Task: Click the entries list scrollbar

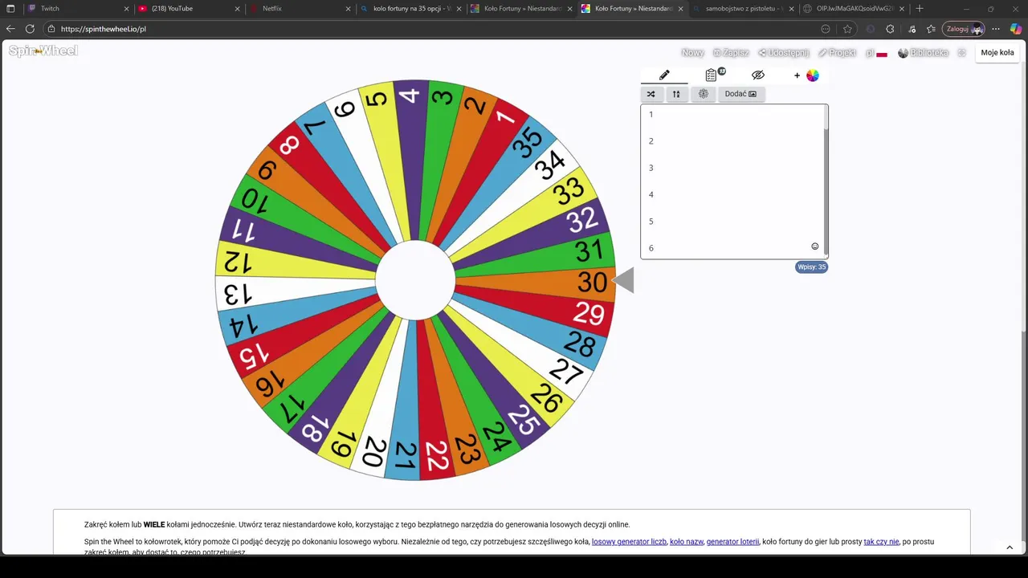Action: click(x=826, y=181)
